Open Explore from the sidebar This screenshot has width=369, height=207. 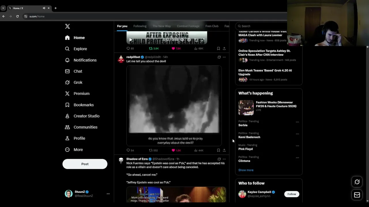76,49
